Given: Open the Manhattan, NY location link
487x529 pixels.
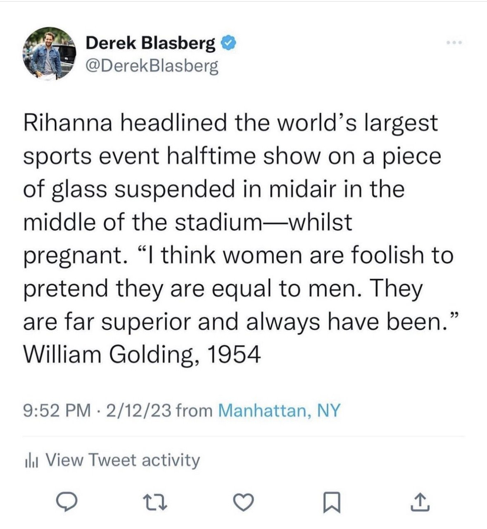Looking at the screenshot, I should (x=279, y=410).
